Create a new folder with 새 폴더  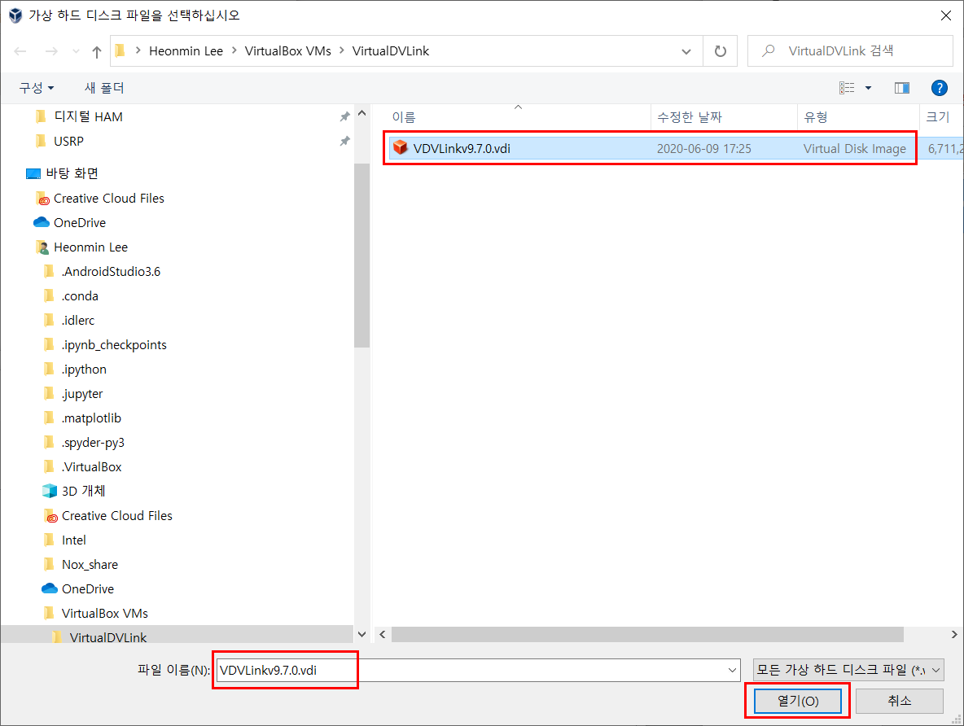(104, 88)
